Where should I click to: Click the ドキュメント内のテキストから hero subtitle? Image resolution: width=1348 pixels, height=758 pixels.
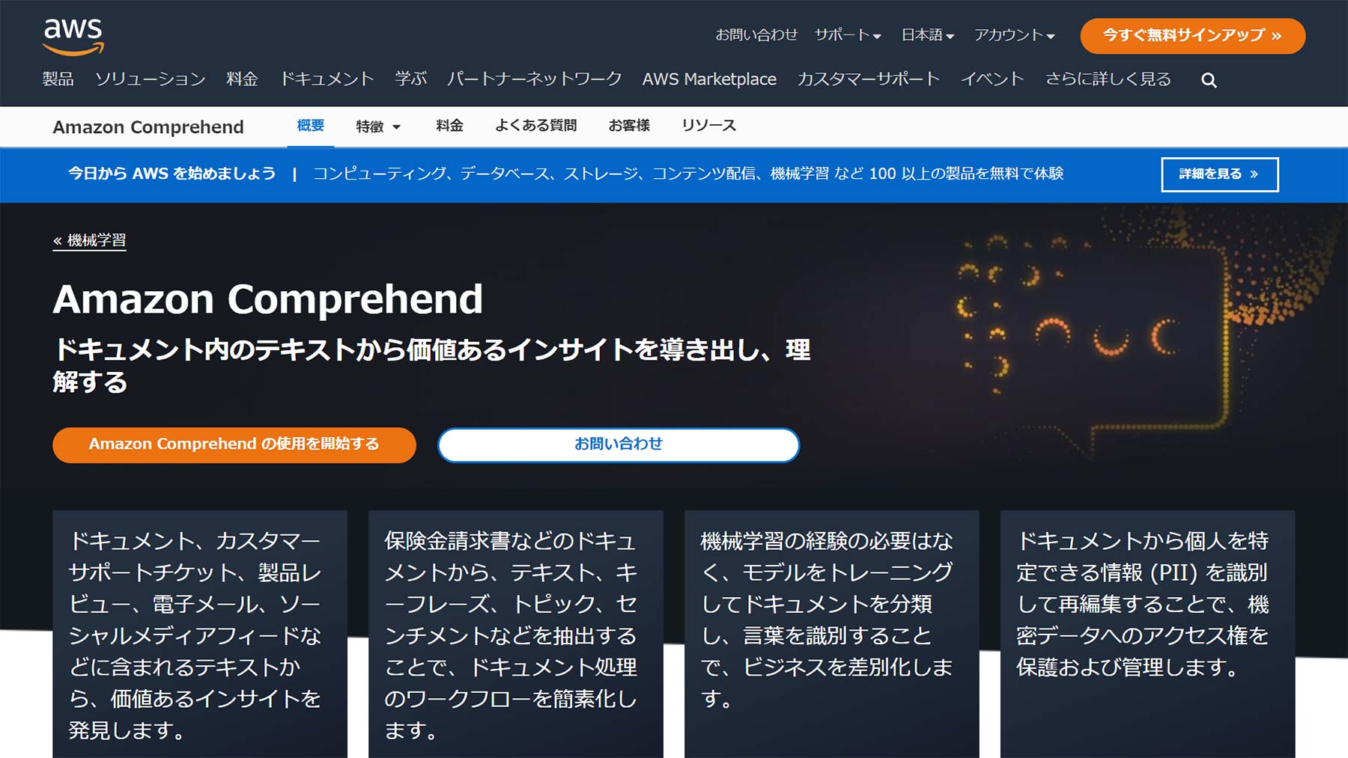(x=431, y=365)
